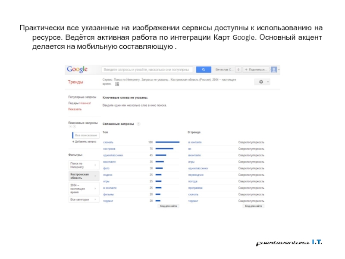This screenshot has width=345, height=259.
Task: Expand the account arrow next to the avatar
Action: [279, 69]
